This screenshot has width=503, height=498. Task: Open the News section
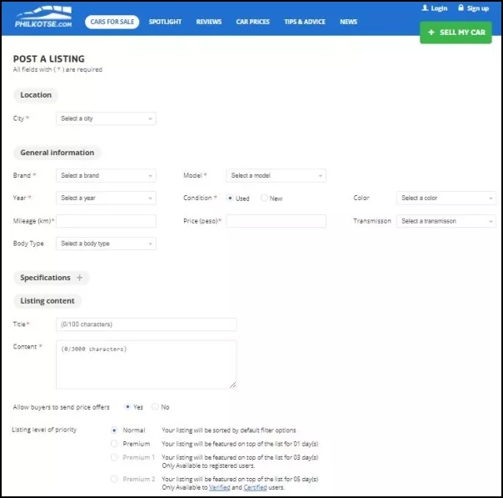click(x=348, y=22)
